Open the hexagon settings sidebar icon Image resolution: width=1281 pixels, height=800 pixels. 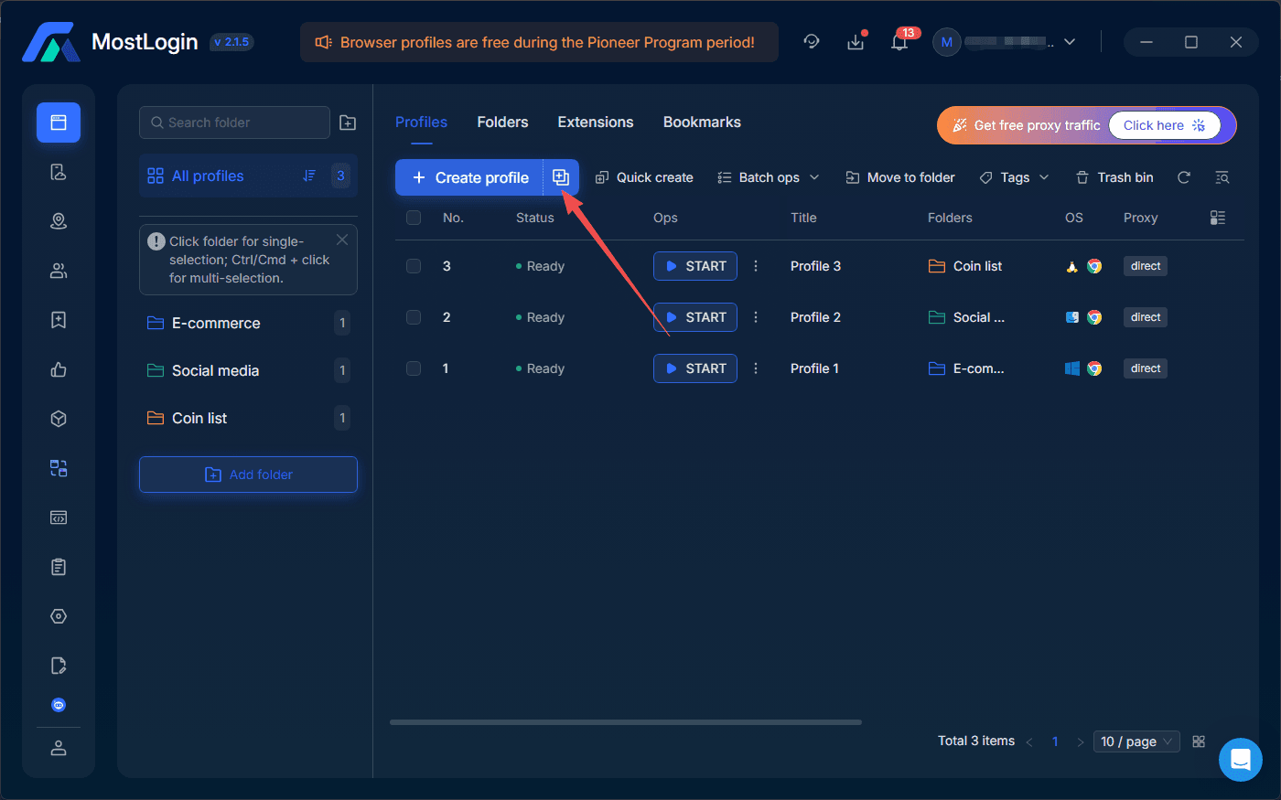click(59, 616)
